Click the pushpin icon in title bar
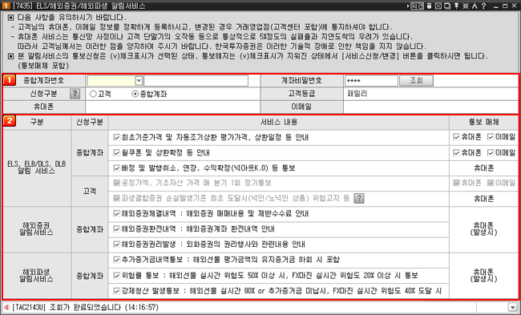 tap(457, 6)
